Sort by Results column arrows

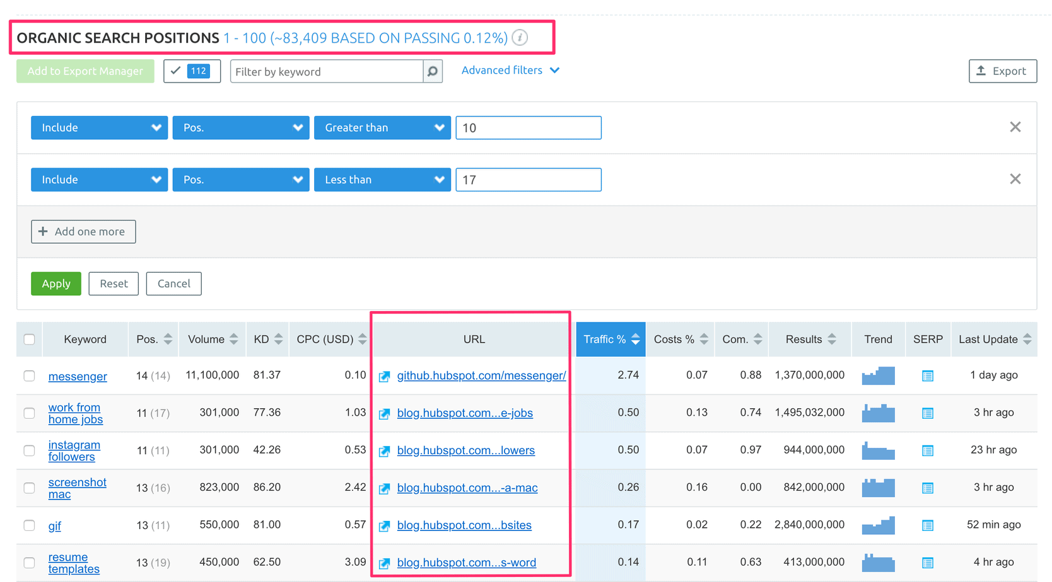click(832, 339)
